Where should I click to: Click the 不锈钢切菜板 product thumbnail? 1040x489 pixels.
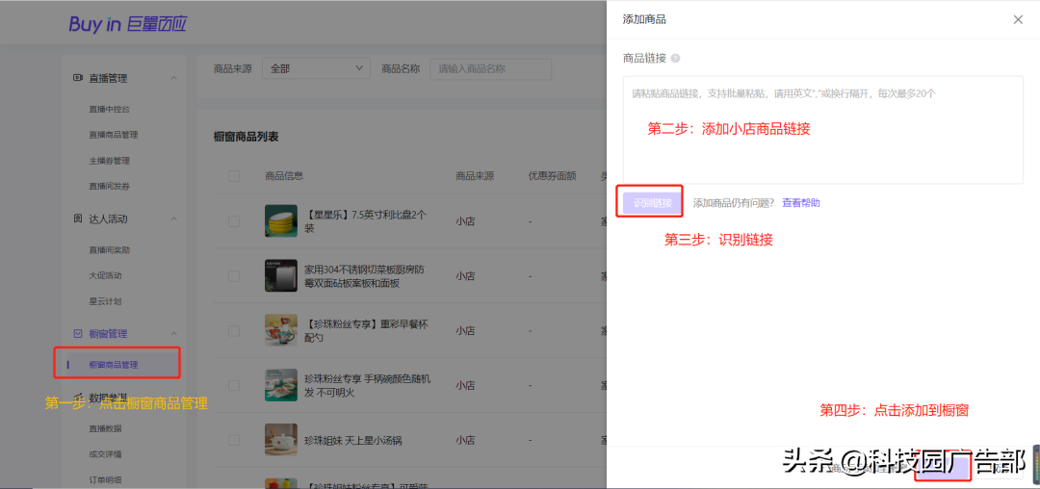[x=281, y=275]
